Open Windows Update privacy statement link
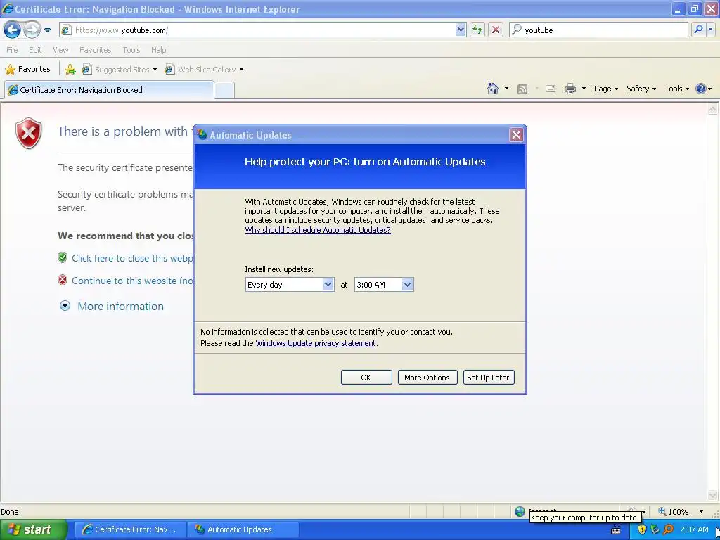This screenshot has width=720, height=540. [316, 343]
